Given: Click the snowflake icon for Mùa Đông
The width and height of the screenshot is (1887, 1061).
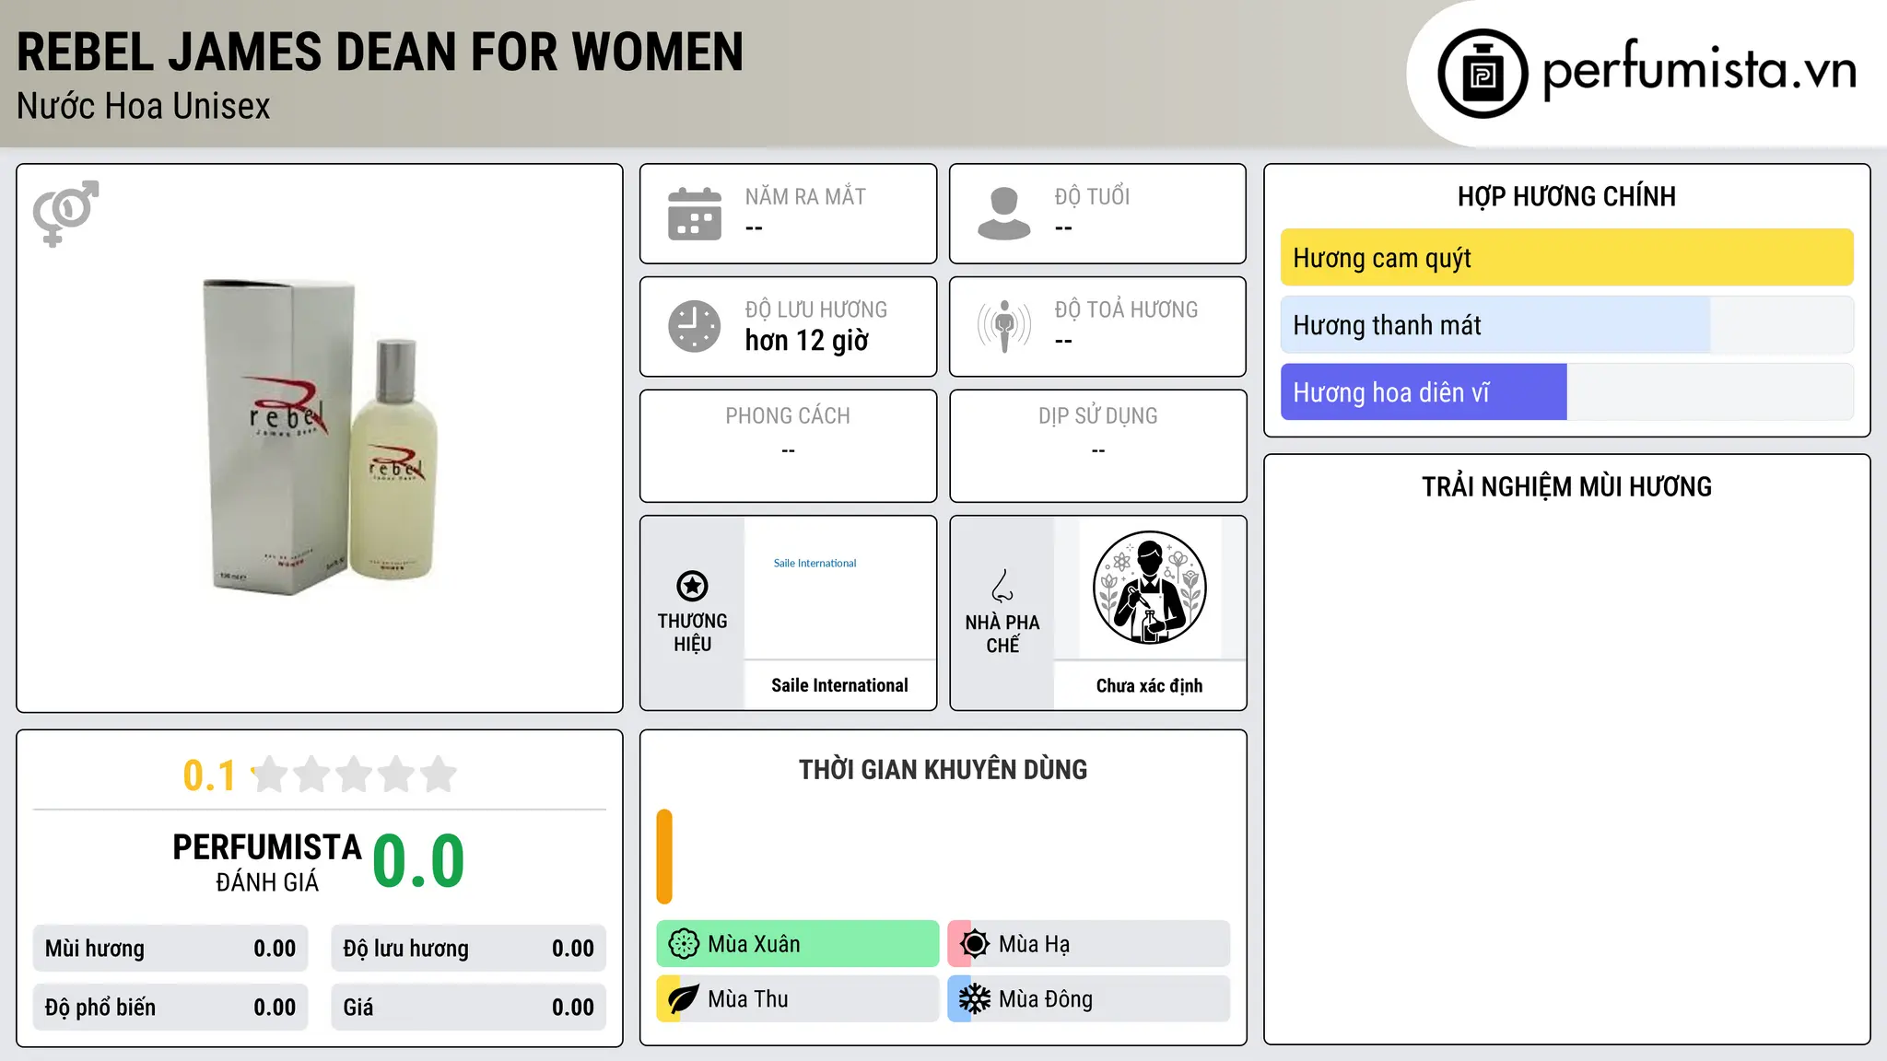Looking at the screenshot, I should point(975,998).
